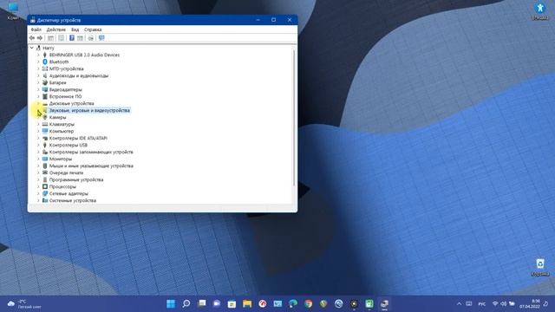Open Task View on taskbar
555x312 pixels.
coord(202,303)
